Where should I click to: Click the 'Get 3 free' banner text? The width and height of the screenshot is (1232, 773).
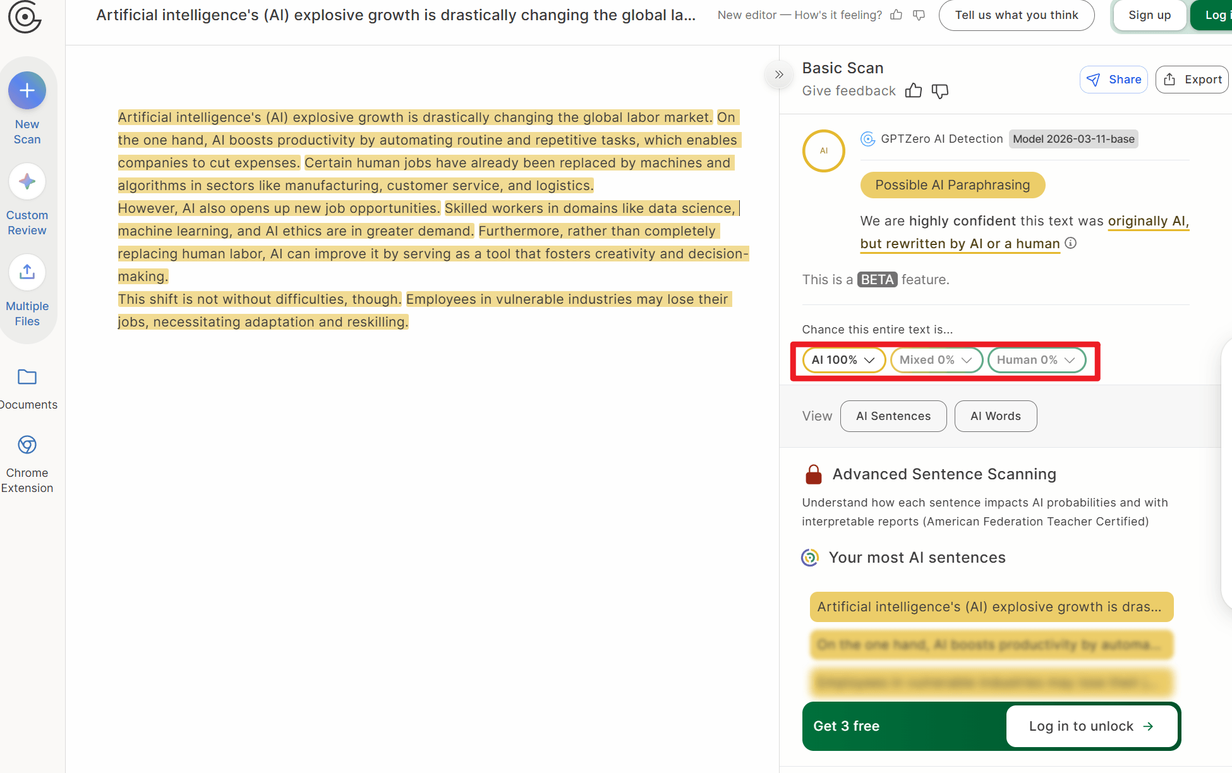(x=847, y=726)
